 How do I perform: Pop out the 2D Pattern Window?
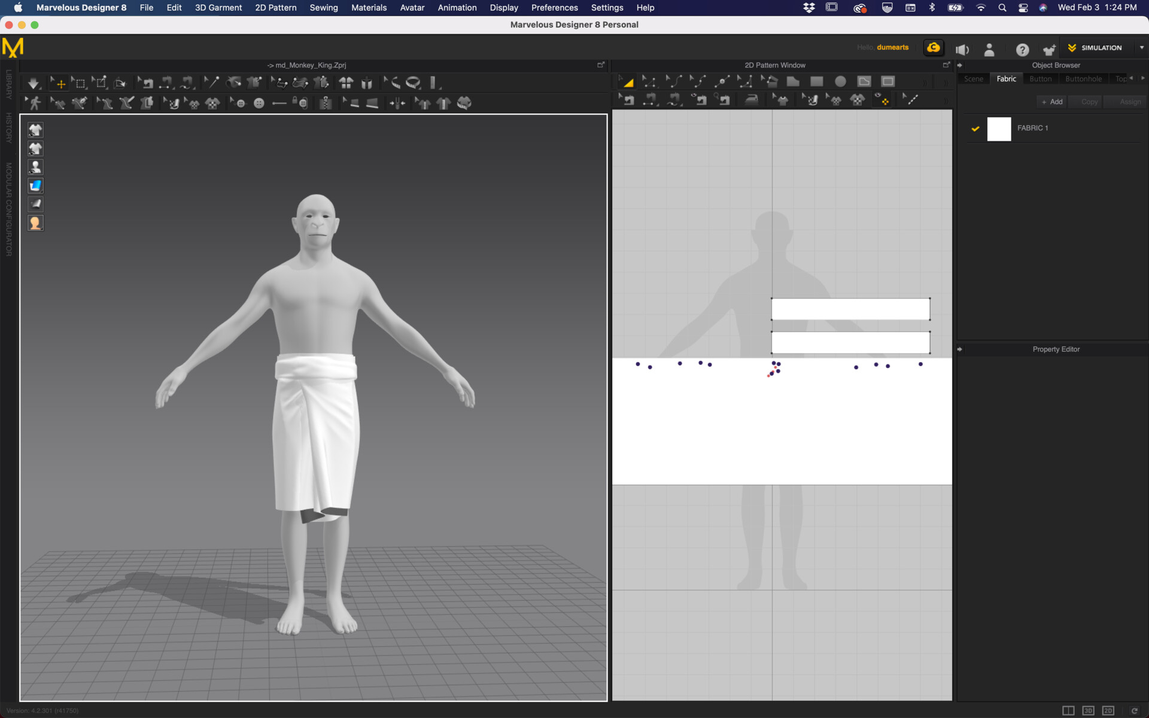pos(946,65)
